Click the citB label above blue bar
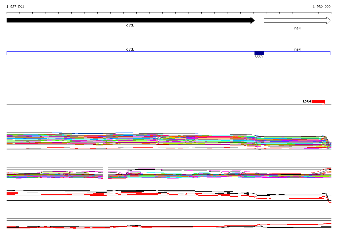Viewport: 338px width, 236px height. (130, 50)
